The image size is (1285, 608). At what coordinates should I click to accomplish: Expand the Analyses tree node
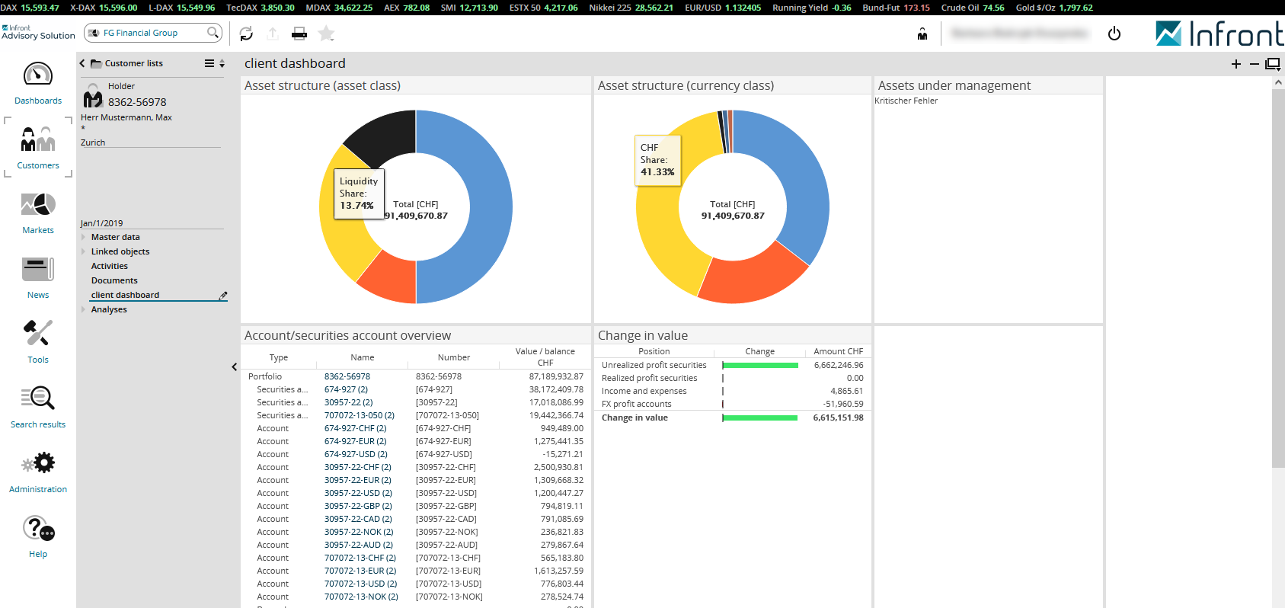pos(84,309)
